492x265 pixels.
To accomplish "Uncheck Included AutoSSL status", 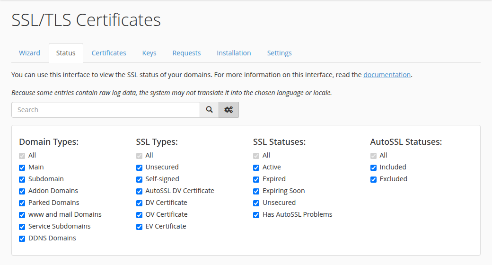I will click(x=373, y=168).
